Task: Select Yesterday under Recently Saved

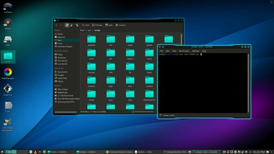Action: pos(67,58)
